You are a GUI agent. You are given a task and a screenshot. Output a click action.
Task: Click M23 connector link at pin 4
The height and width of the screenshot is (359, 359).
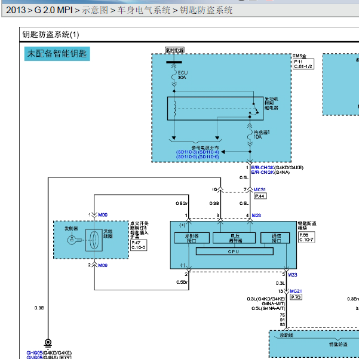[256, 215]
